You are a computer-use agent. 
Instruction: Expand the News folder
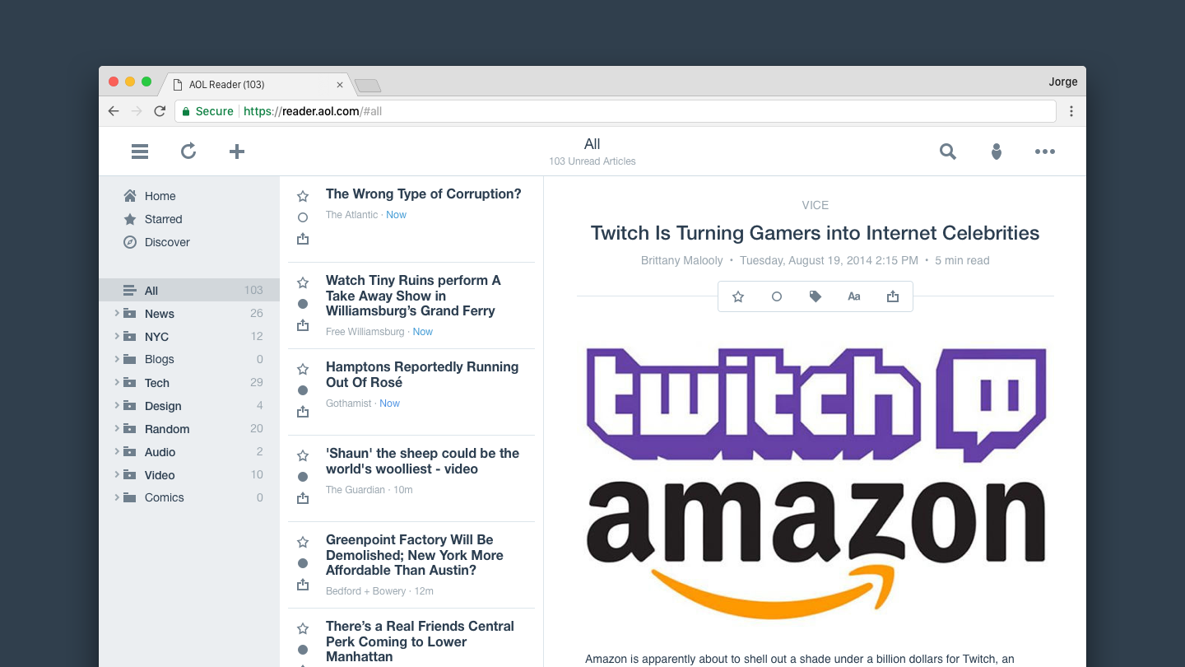pos(117,314)
